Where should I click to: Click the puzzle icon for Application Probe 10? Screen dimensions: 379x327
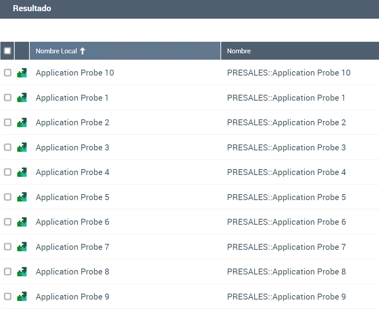click(22, 73)
